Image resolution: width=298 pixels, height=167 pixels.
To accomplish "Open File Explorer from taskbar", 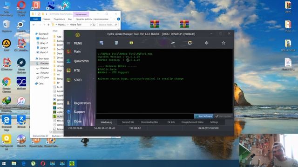I will [x=14, y=163].
